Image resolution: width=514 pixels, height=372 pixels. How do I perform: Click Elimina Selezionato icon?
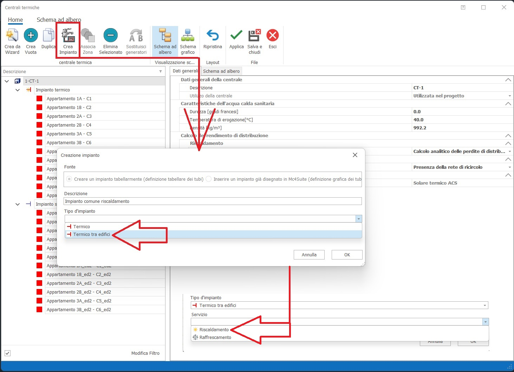click(110, 36)
